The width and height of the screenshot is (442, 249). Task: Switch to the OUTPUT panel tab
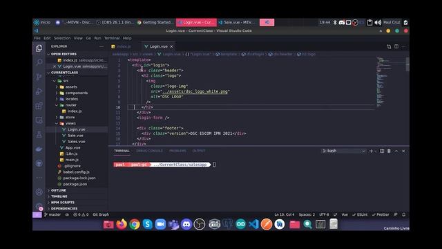(199, 151)
